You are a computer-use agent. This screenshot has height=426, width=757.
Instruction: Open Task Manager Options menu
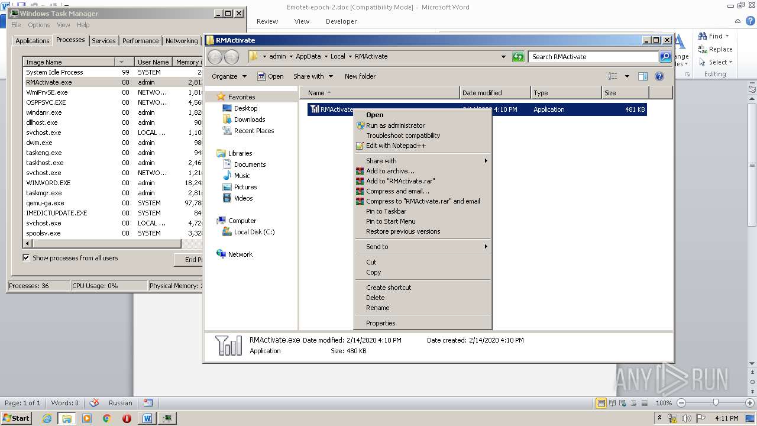39,25
